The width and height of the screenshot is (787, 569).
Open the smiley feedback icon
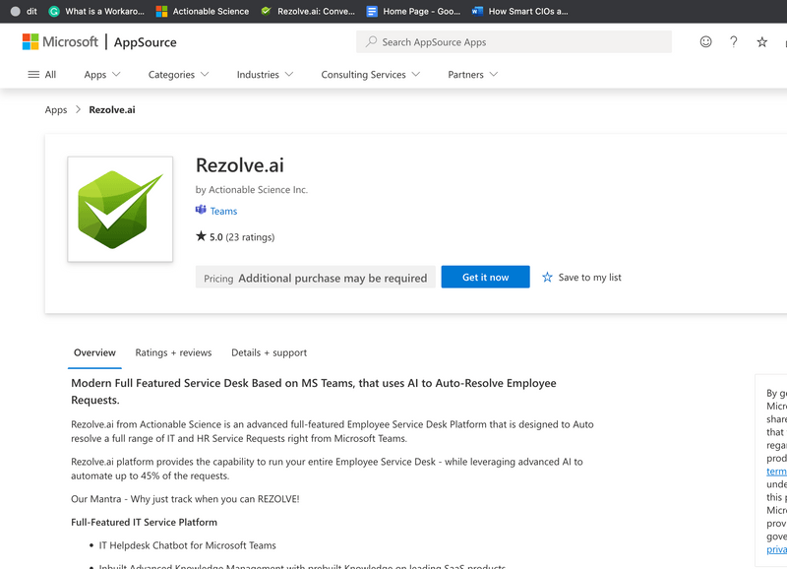point(706,41)
